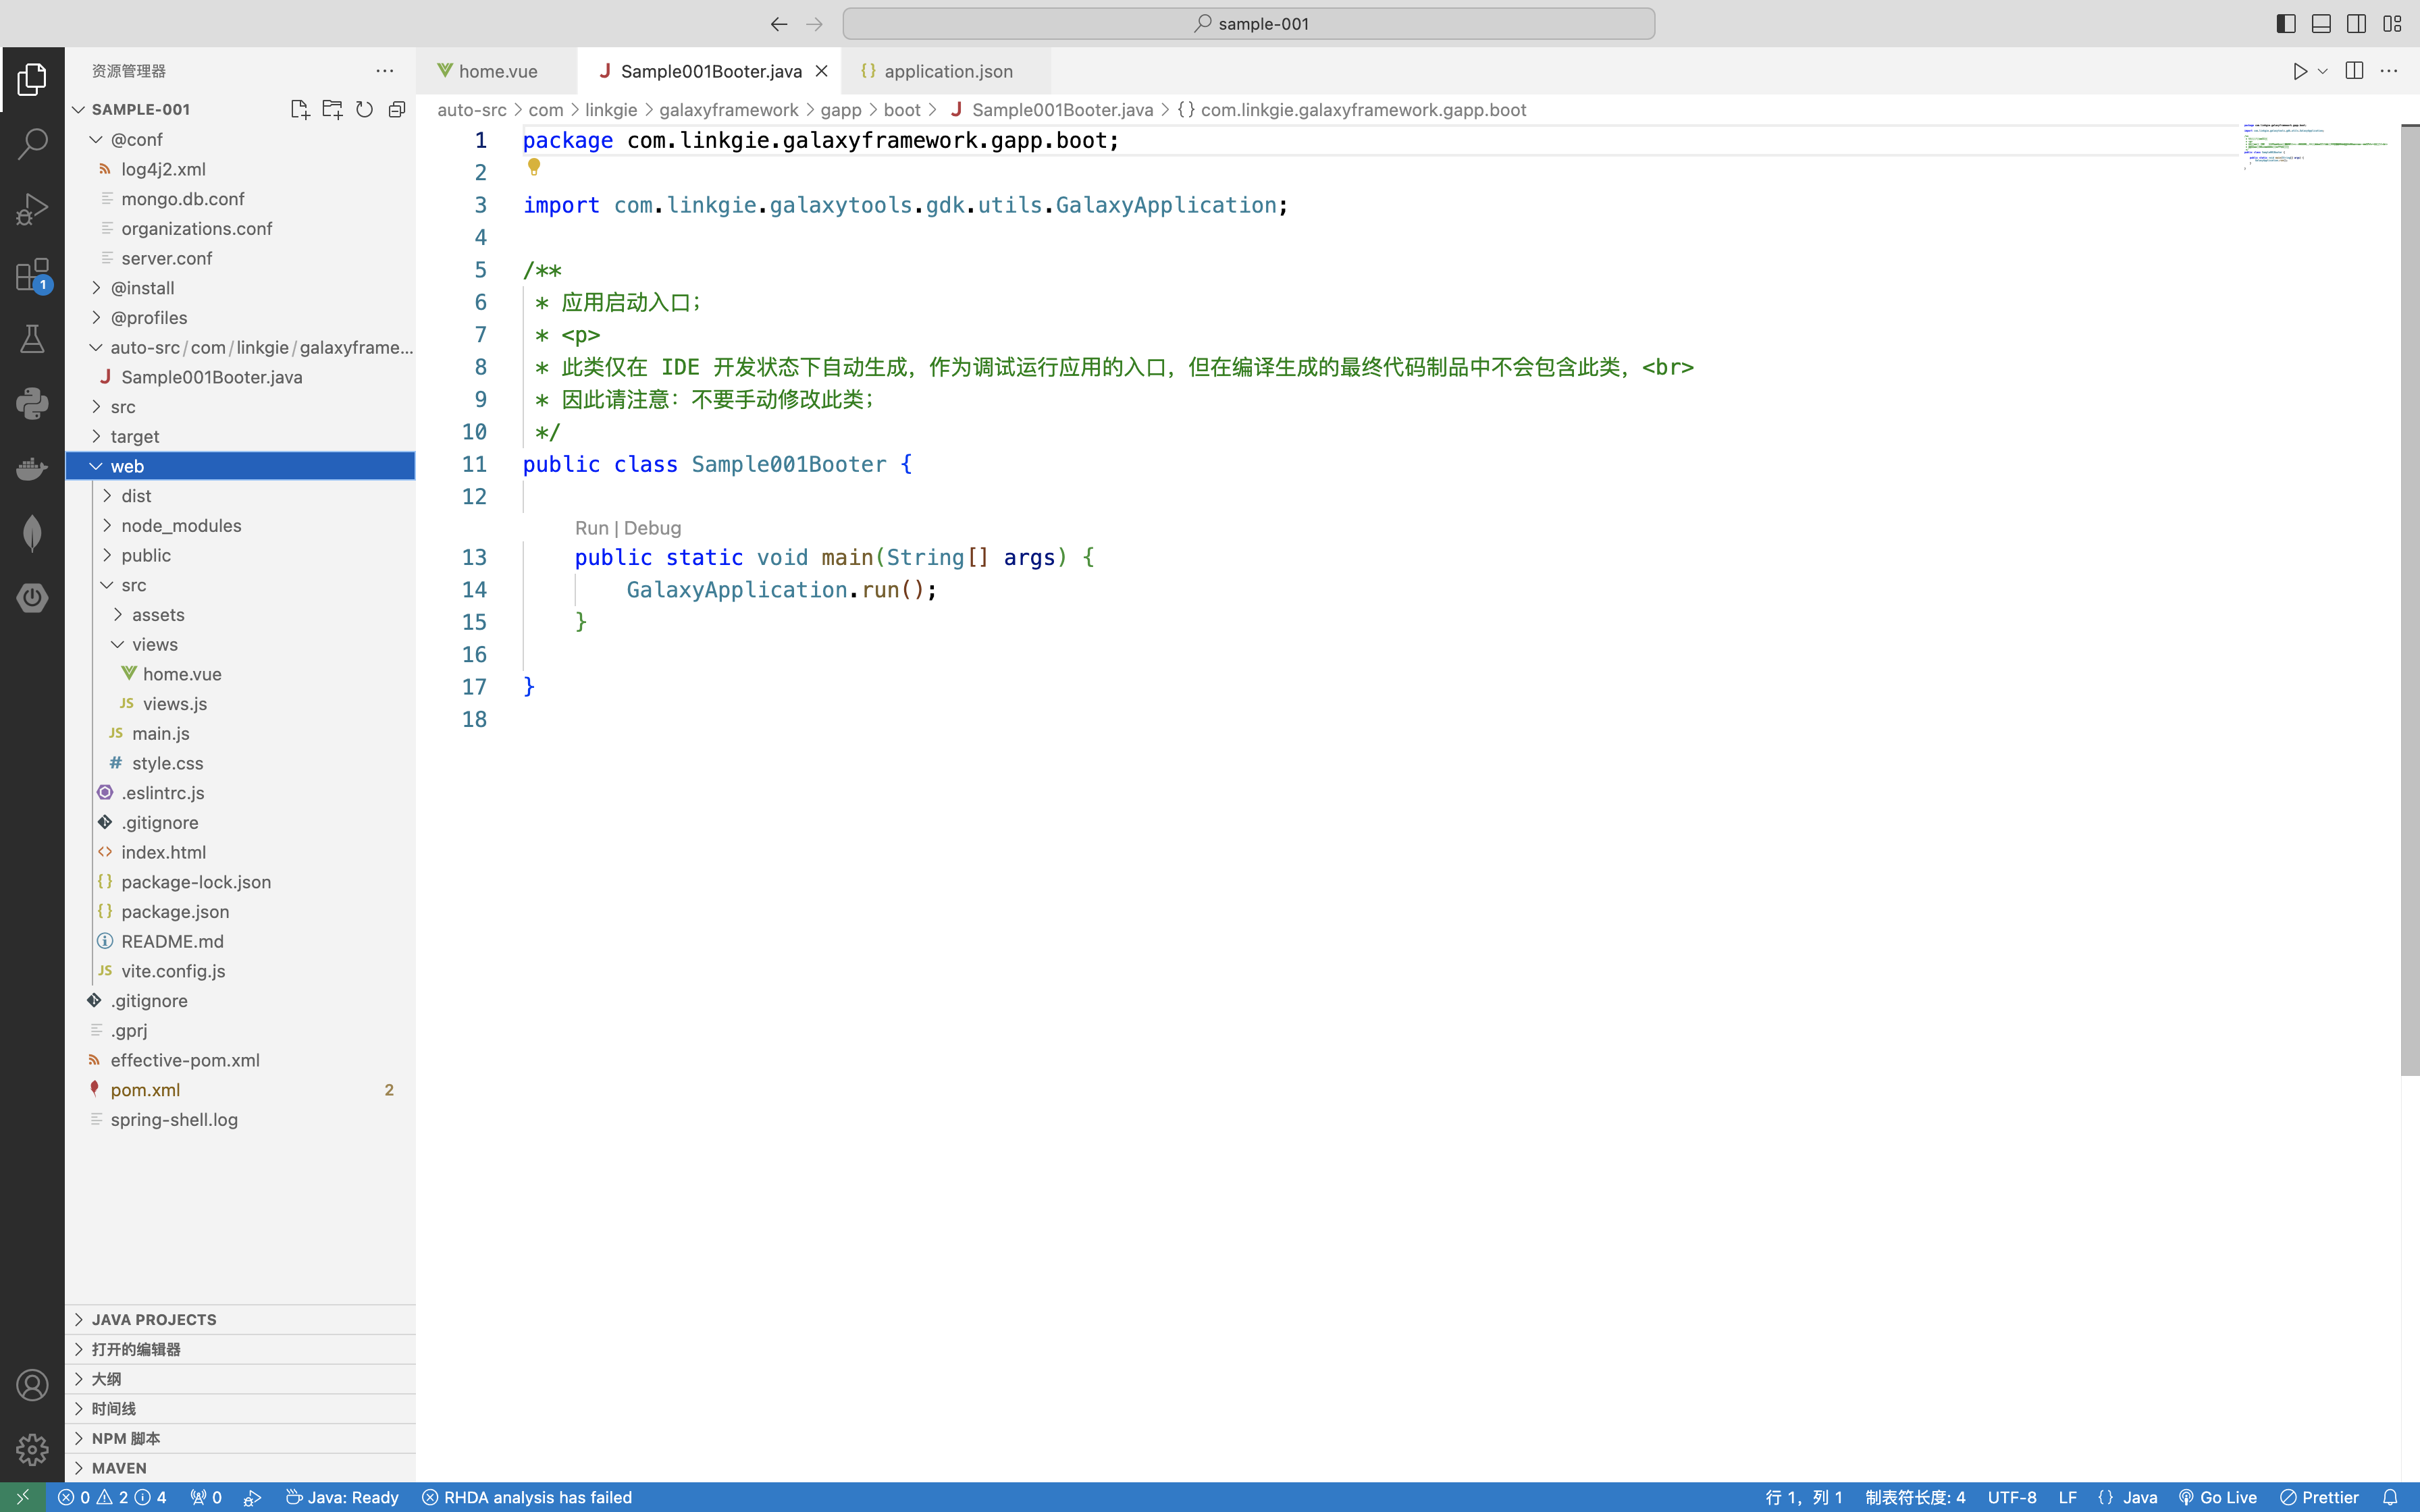Open the Extensions view icon
The height and width of the screenshot is (1512, 2420).
[32, 275]
